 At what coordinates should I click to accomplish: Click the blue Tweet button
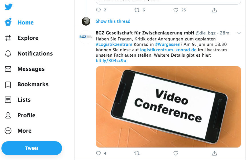tap(32, 148)
